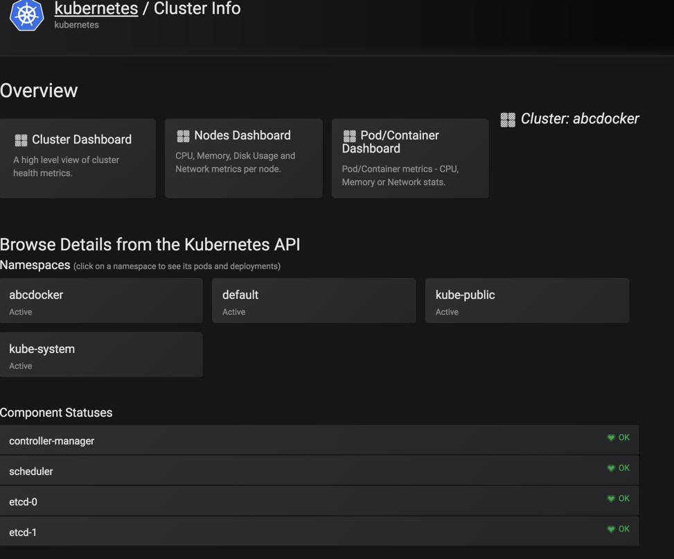674x559 pixels.
Task: Click the scheduler green heart status icon
Action: point(611,468)
